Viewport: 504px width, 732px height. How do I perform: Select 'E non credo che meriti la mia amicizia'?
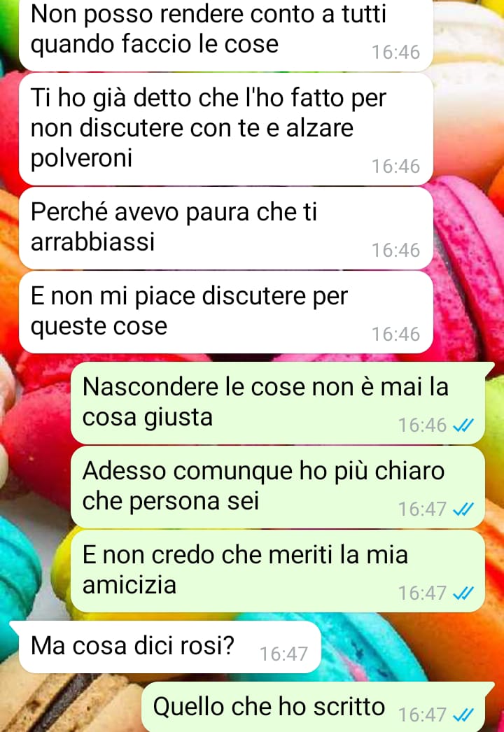tap(277, 572)
